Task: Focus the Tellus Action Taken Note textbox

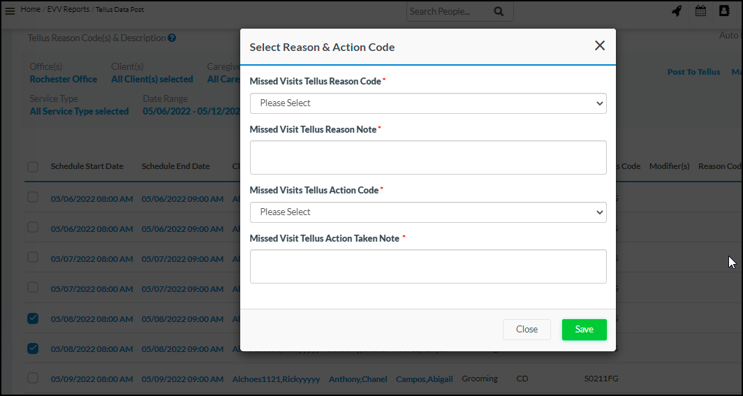Action: coord(427,267)
